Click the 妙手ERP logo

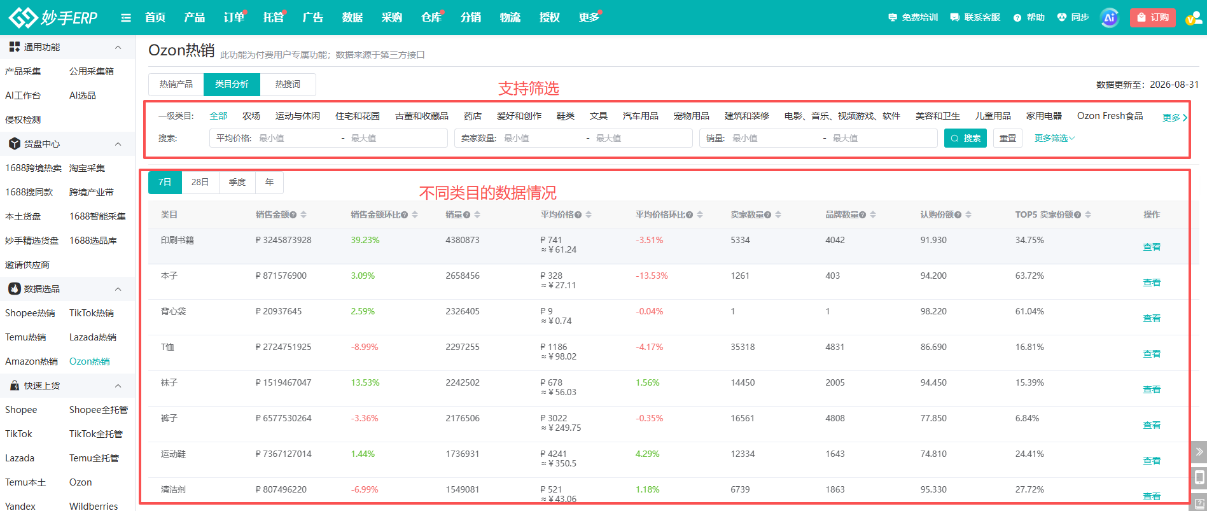click(53, 18)
